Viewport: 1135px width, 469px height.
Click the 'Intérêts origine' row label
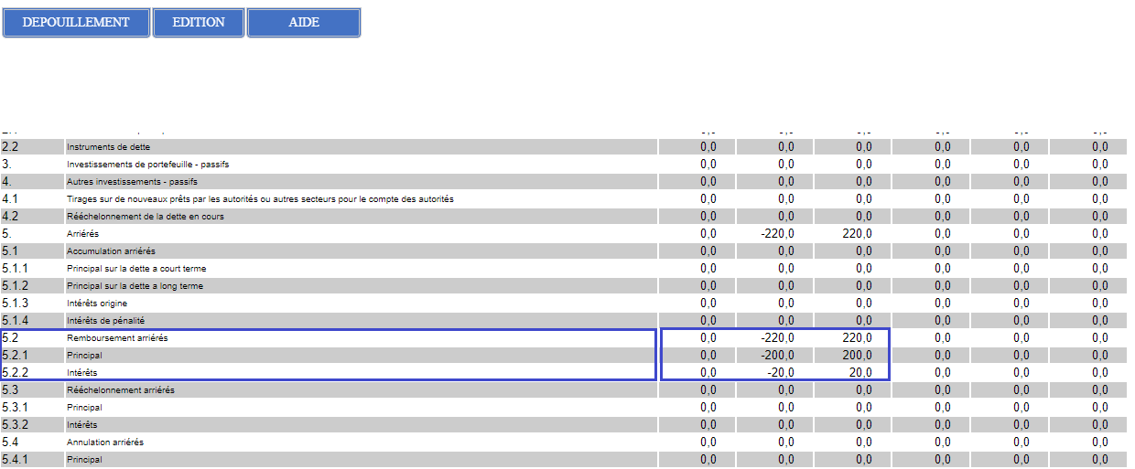pyautogui.click(x=97, y=304)
